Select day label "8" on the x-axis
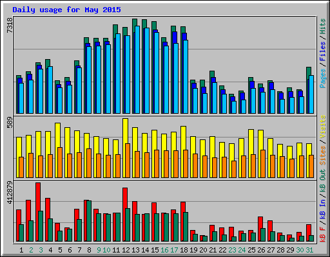Viewport: 330px width, 257px height. point(89,250)
